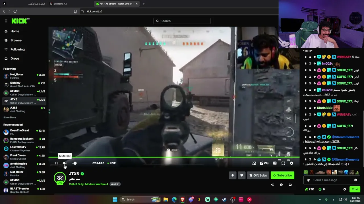Open a new browser tab
The image size is (364, 204).
pyautogui.click(x=144, y=4)
